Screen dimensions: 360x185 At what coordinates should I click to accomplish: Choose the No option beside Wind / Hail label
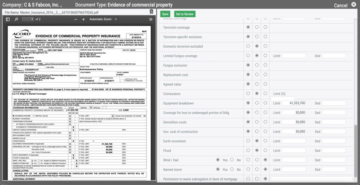tap(232, 160)
